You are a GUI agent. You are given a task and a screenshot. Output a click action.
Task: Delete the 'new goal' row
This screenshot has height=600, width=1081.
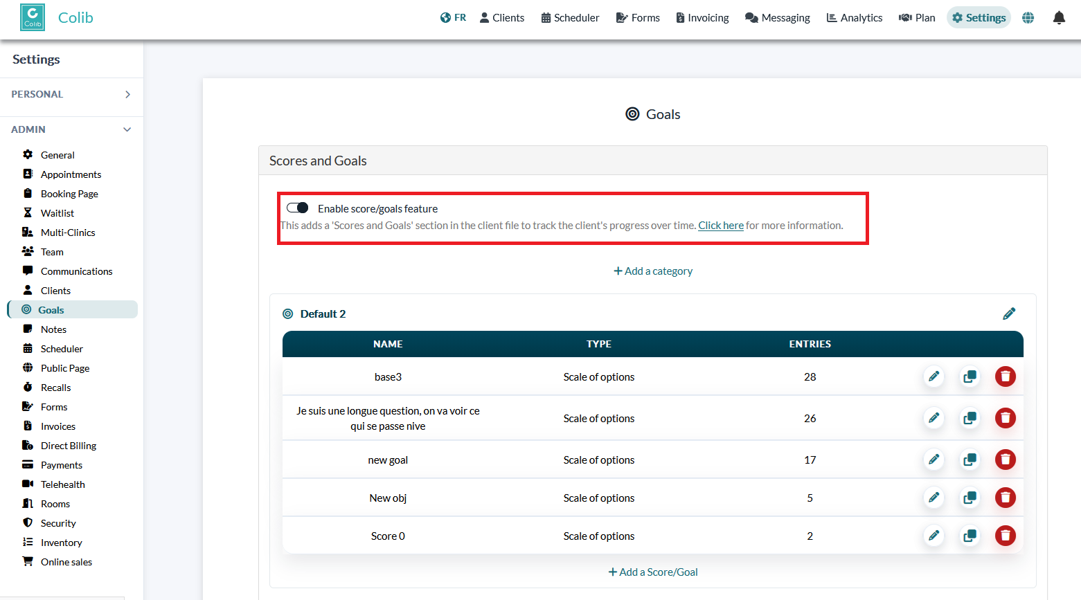point(1006,460)
